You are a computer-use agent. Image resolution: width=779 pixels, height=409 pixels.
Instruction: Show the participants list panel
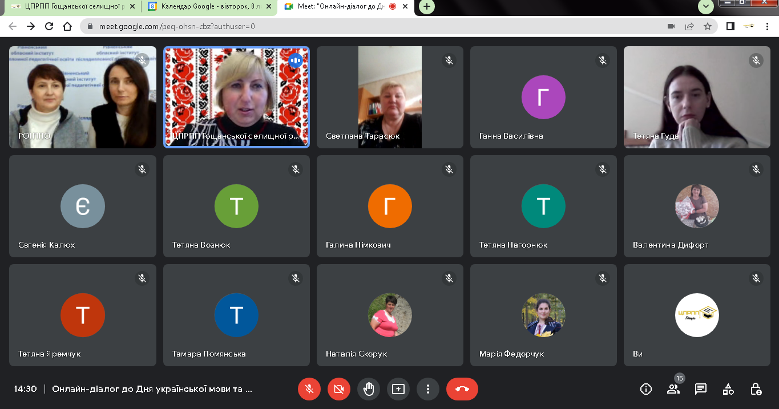673,389
